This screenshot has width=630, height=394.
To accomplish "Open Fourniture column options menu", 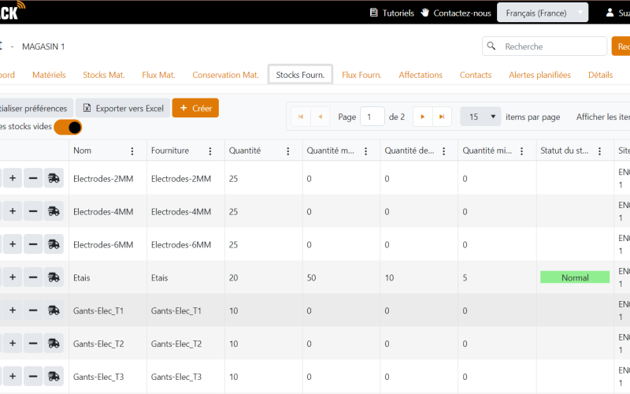I will pyautogui.click(x=210, y=151).
